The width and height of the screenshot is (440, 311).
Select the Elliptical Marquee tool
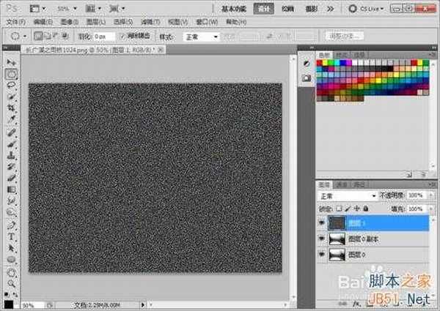pos(12,75)
